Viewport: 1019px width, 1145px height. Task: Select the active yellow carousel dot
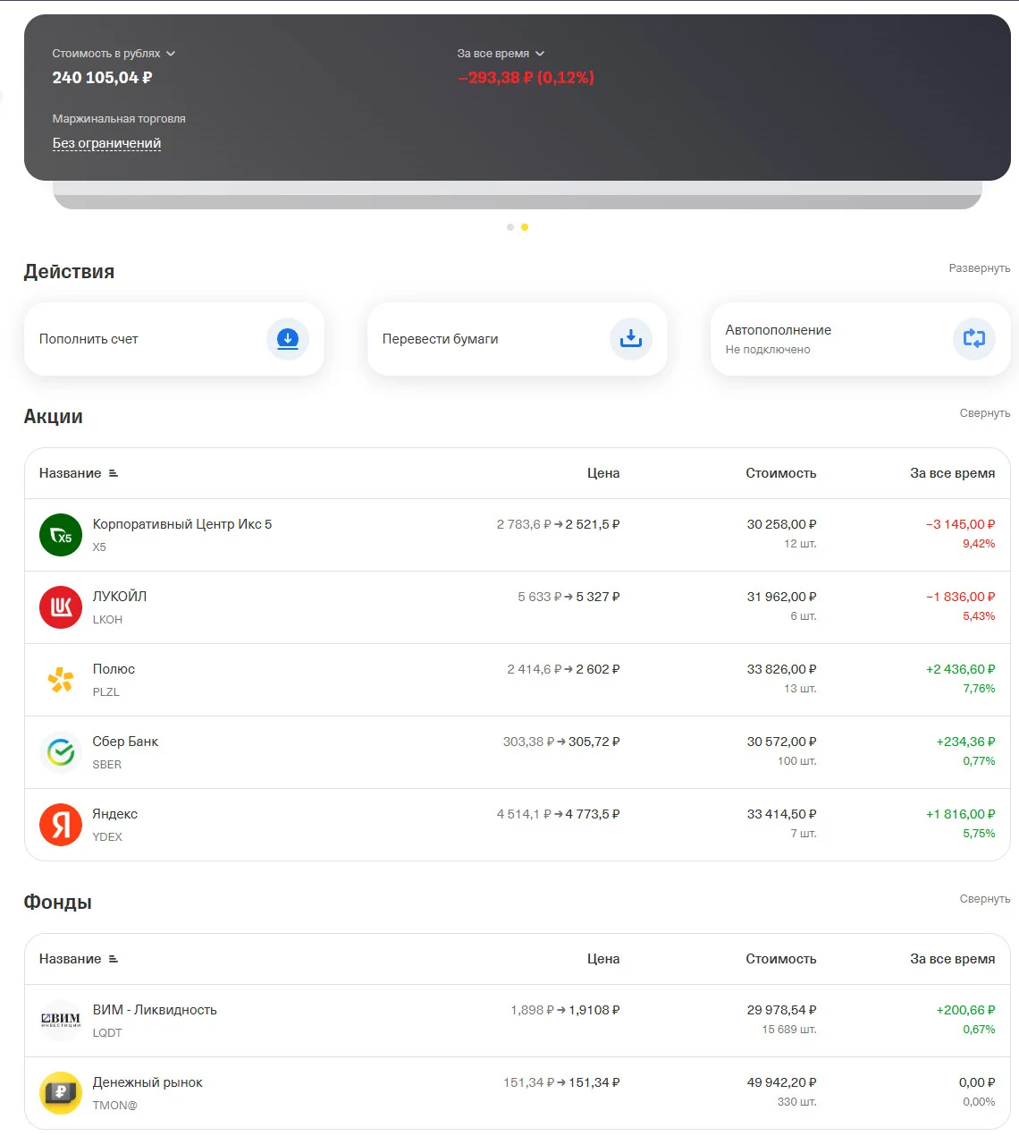pyautogui.click(x=525, y=227)
